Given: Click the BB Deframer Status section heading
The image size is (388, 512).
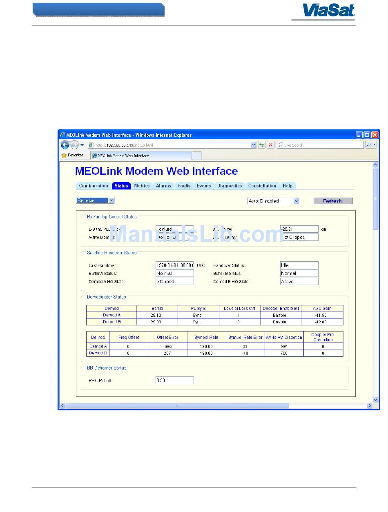Looking at the screenshot, I should 107,368.
